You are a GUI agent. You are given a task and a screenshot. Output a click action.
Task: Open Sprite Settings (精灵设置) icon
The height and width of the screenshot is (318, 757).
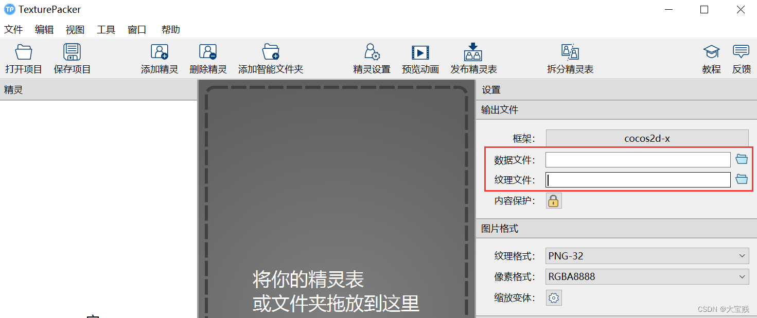click(372, 52)
